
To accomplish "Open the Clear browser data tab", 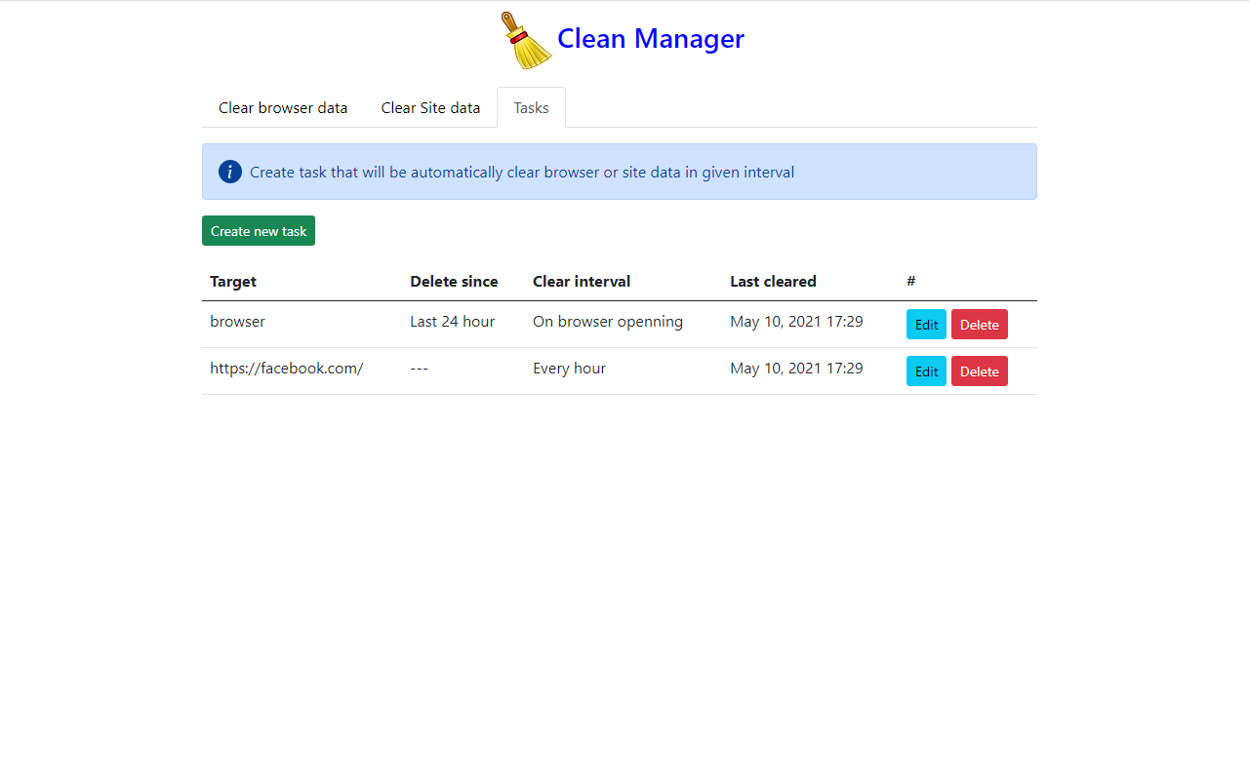I will point(282,107).
